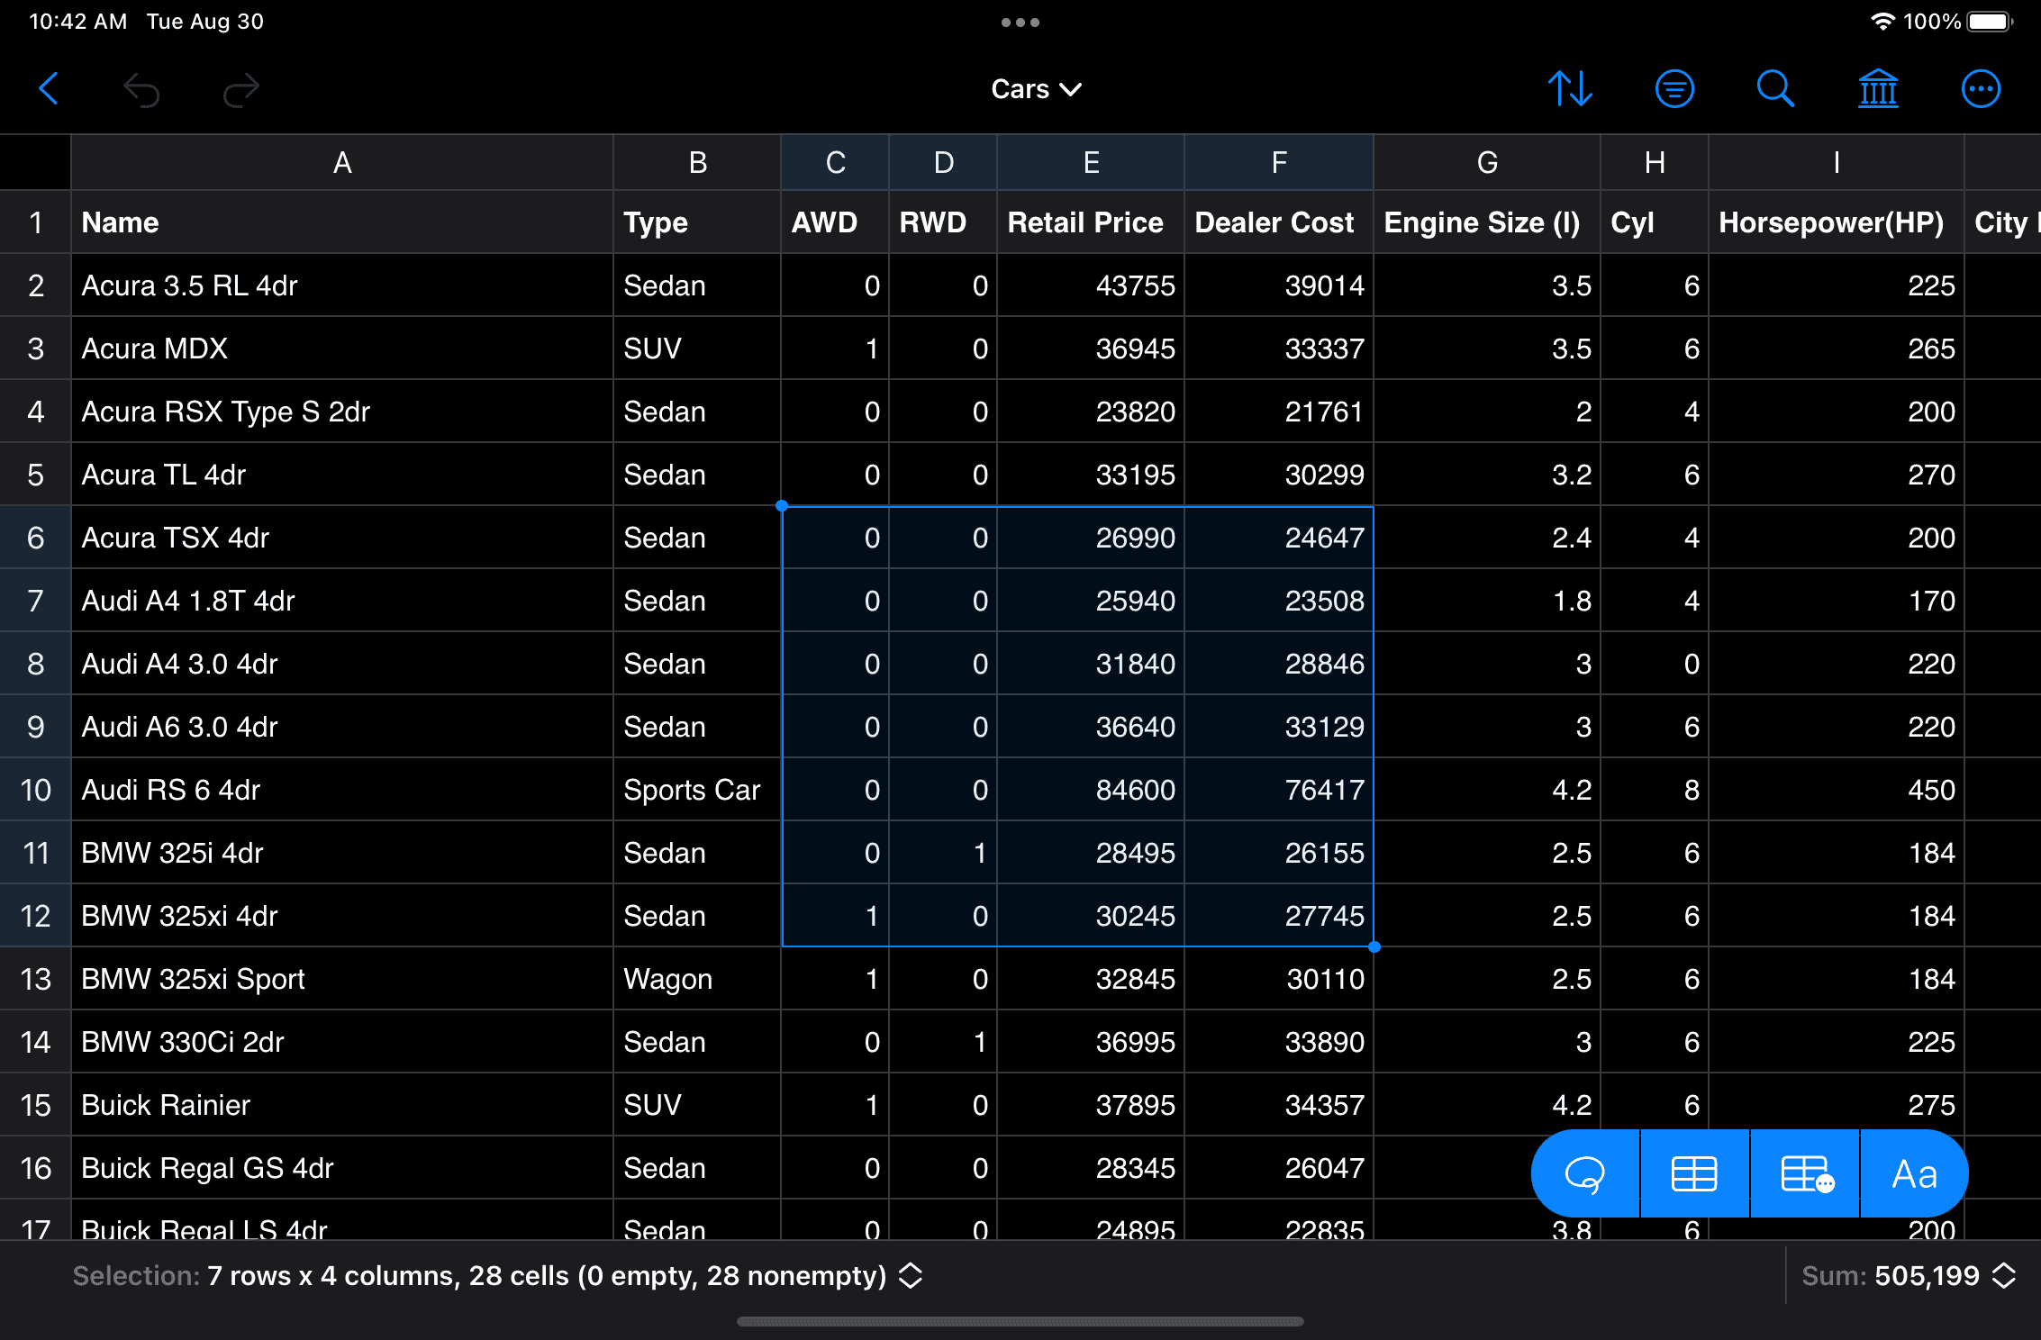The height and width of the screenshot is (1340, 2041).
Task: Click the Dealer Cost header cell
Action: point(1279,222)
